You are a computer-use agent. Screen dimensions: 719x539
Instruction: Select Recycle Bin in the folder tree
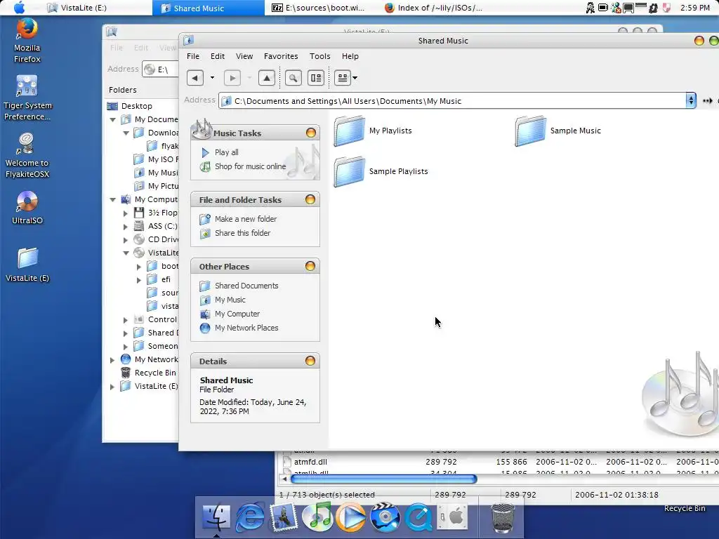click(x=155, y=373)
